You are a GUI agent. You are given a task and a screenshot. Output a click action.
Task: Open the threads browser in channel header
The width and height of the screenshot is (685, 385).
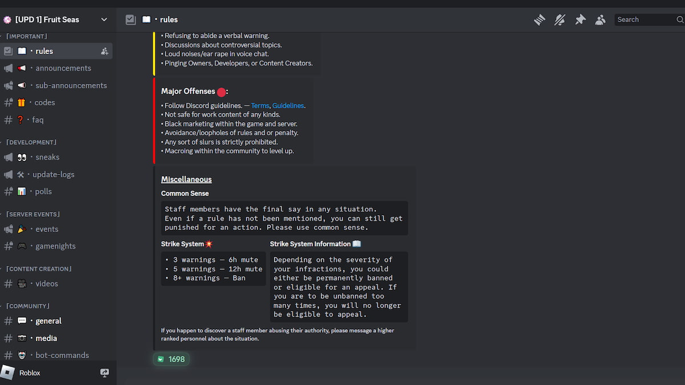coord(539,19)
